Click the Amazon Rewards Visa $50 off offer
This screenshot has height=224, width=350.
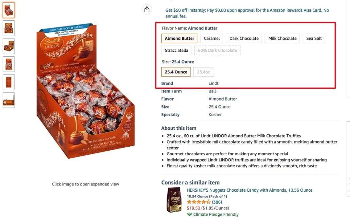click(247, 13)
